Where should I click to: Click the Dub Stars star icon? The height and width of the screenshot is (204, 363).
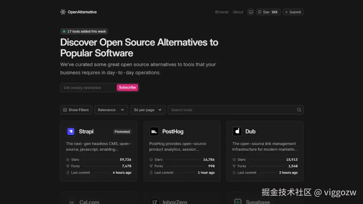click(234, 159)
